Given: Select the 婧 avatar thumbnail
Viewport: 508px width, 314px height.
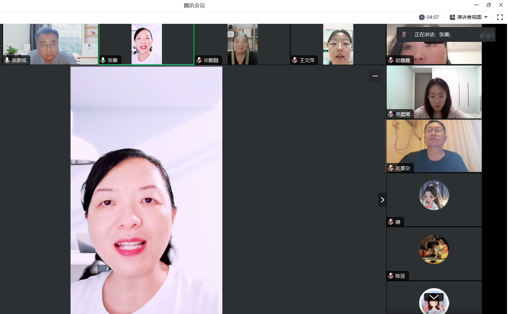Looking at the screenshot, I should (x=434, y=195).
